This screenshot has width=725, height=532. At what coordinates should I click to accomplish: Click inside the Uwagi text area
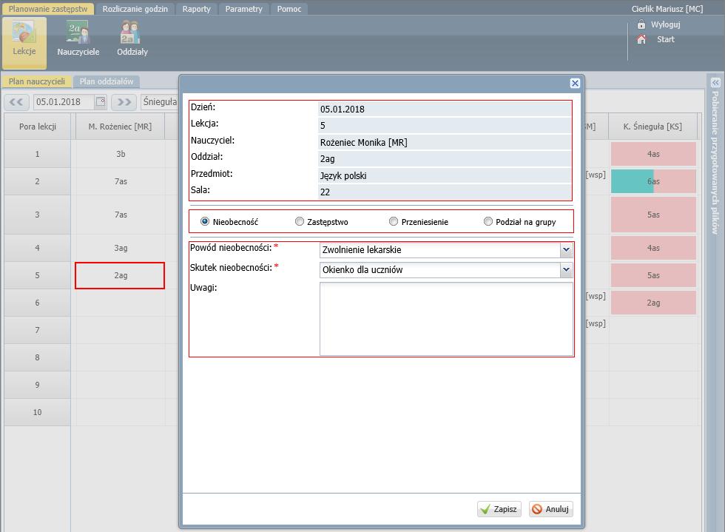[x=446, y=319]
